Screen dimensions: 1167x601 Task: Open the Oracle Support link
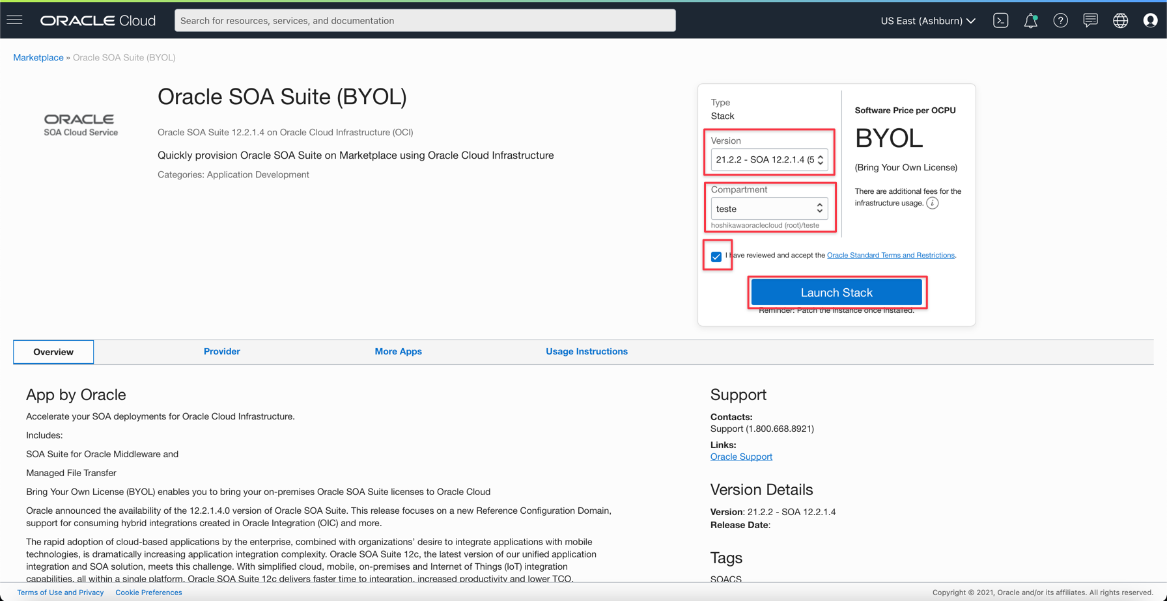[x=741, y=457]
